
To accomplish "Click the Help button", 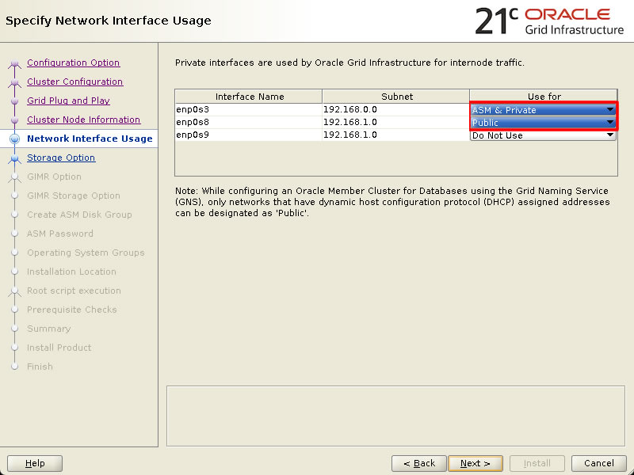I will tap(35, 463).
